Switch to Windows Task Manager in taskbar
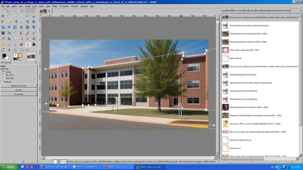The width and height of the screenshot is (303, 170). tap(55, 167)
